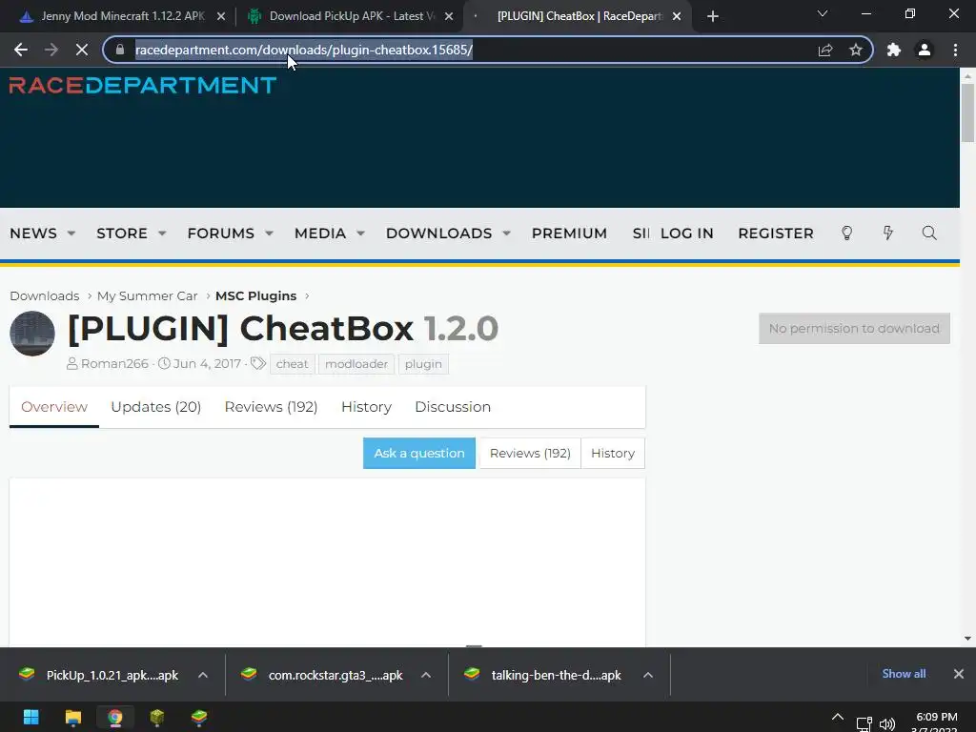
Task: Go back to the previous page
Action: (21, 50)
